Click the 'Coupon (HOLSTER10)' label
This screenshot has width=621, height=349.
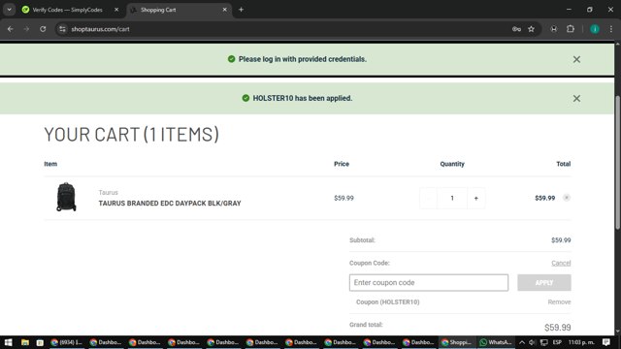coord(388,301)
